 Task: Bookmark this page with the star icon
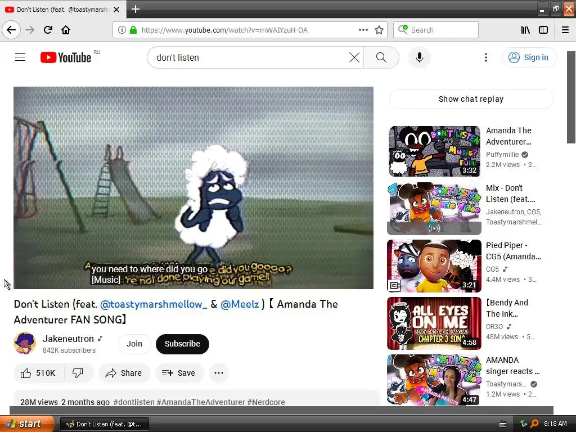tap(379, 30)
